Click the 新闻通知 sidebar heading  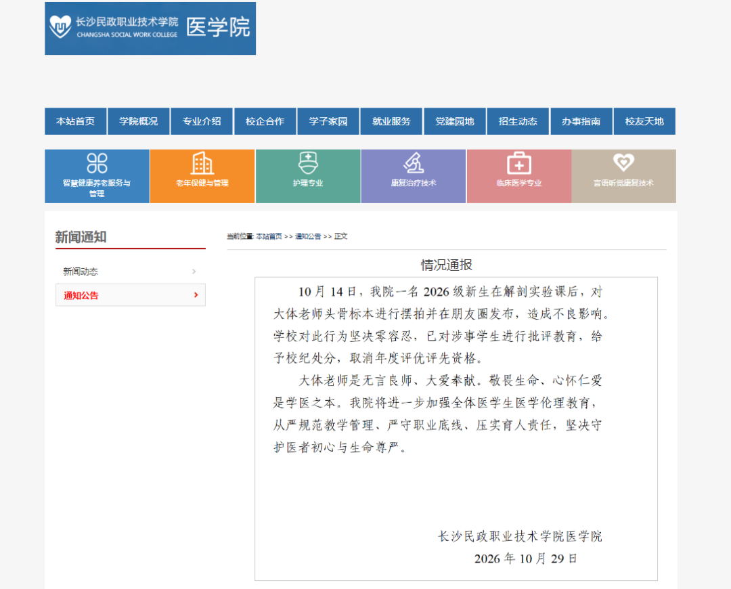[x=81, y=237]
